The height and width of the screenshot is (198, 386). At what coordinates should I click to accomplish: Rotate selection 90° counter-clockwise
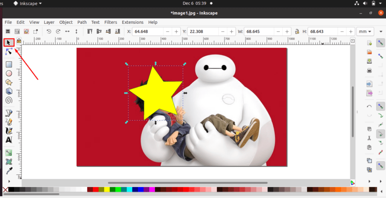(x=49, y=32)
